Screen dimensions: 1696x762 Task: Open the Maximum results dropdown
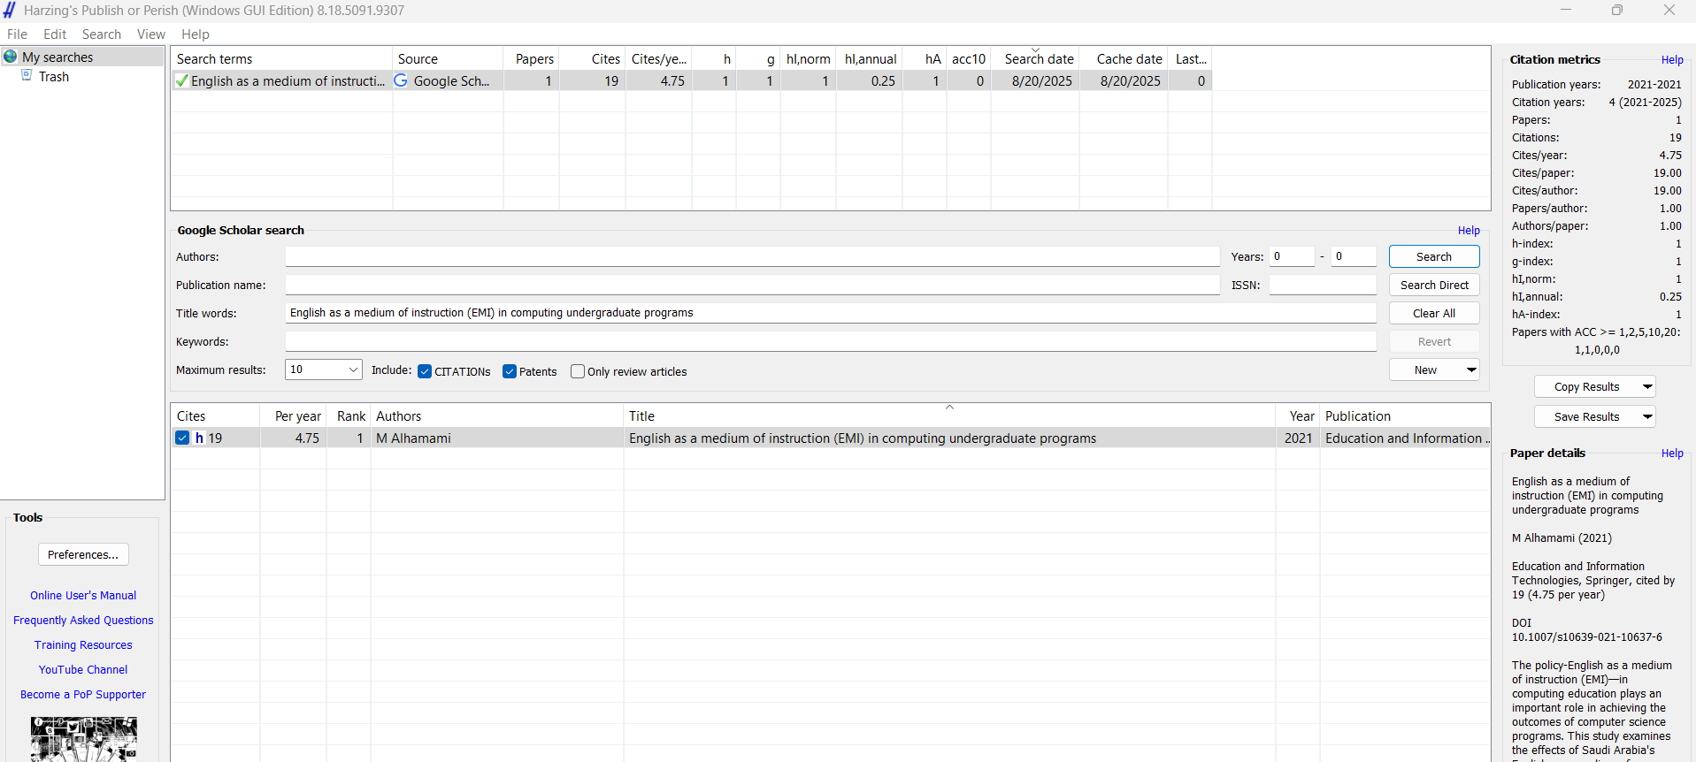point(353,370)
